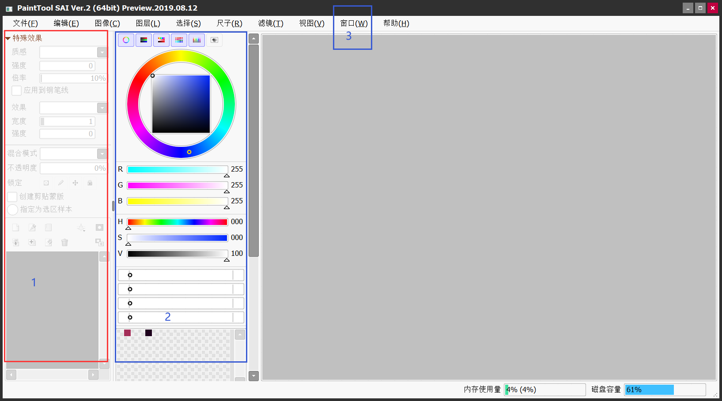Open the 效果 effect dropdown
The image size is (722, 401).
[102, 108]
